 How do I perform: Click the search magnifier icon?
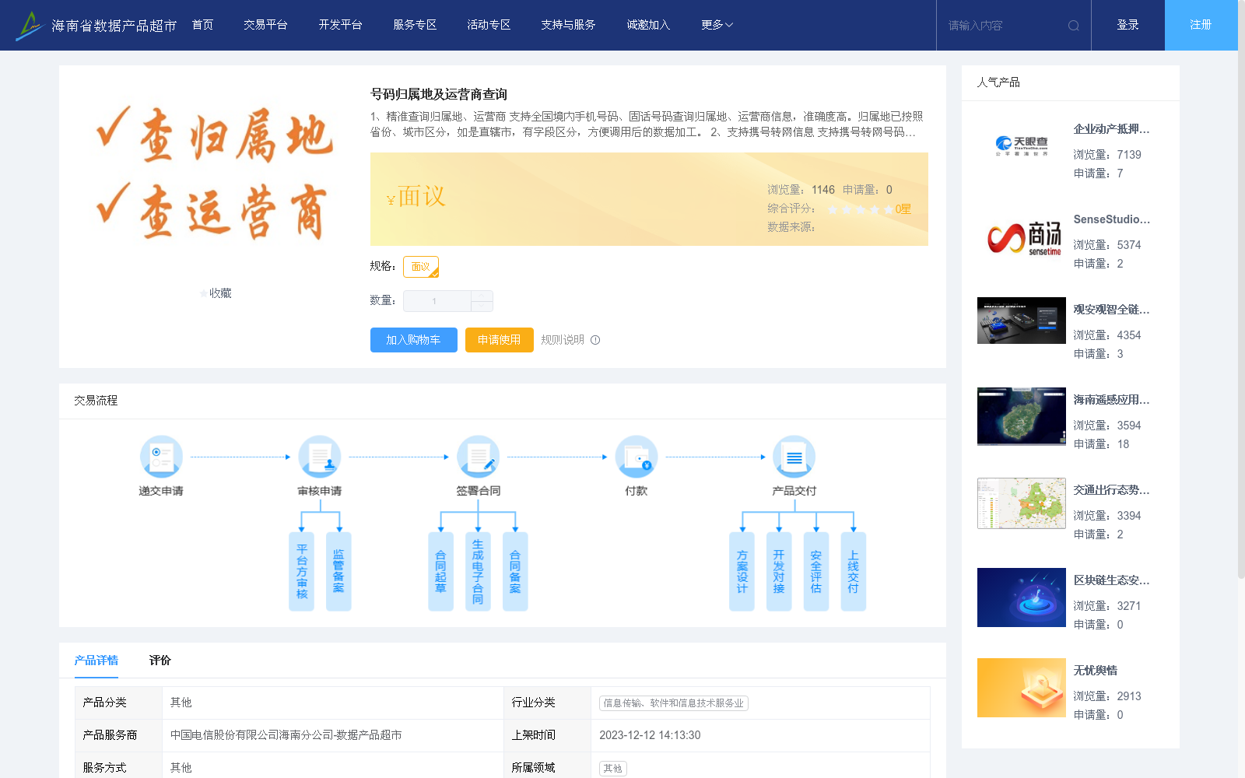click(x=1074, y=25)
